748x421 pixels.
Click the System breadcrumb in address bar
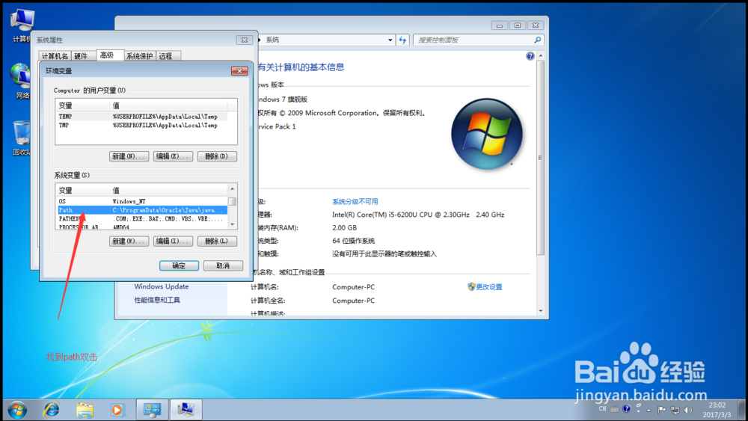click(x=272, y=40)
